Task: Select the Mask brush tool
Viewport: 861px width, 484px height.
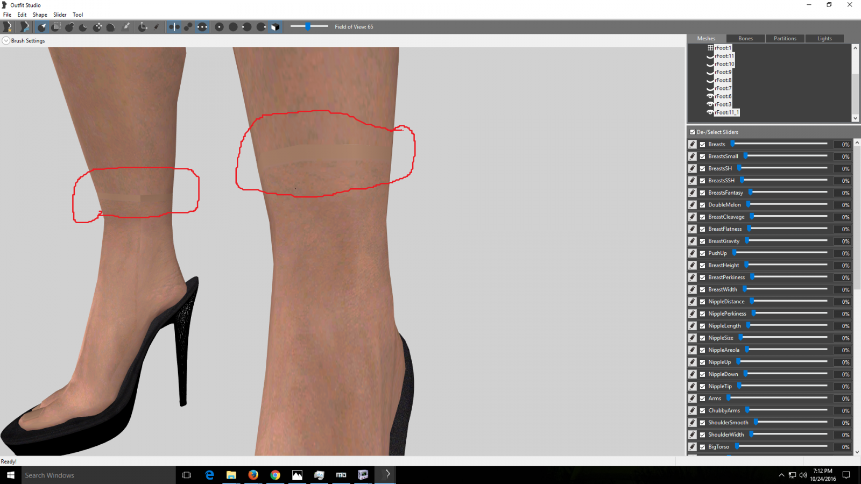Action: click(55, 26)
